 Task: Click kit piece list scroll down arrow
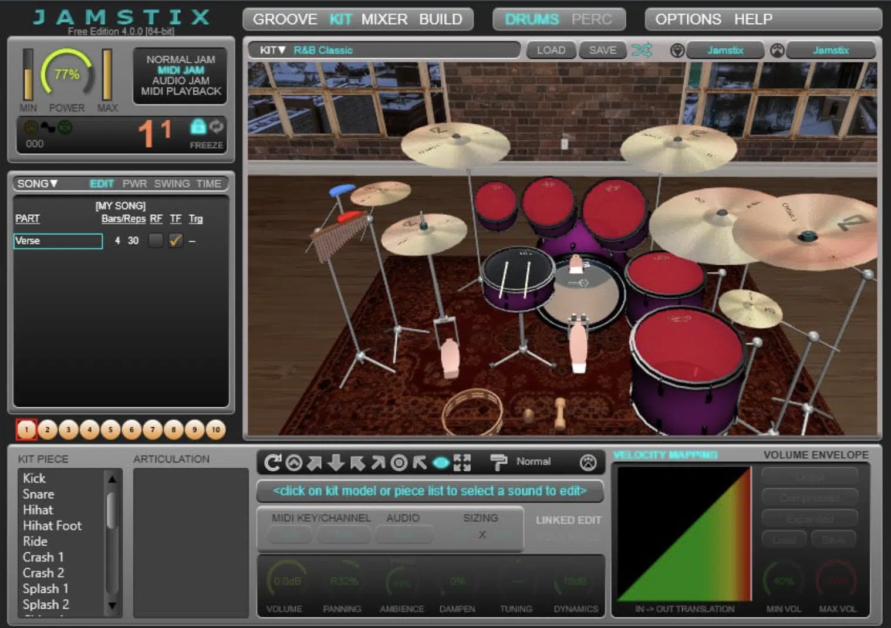click(x=112, y=605)
